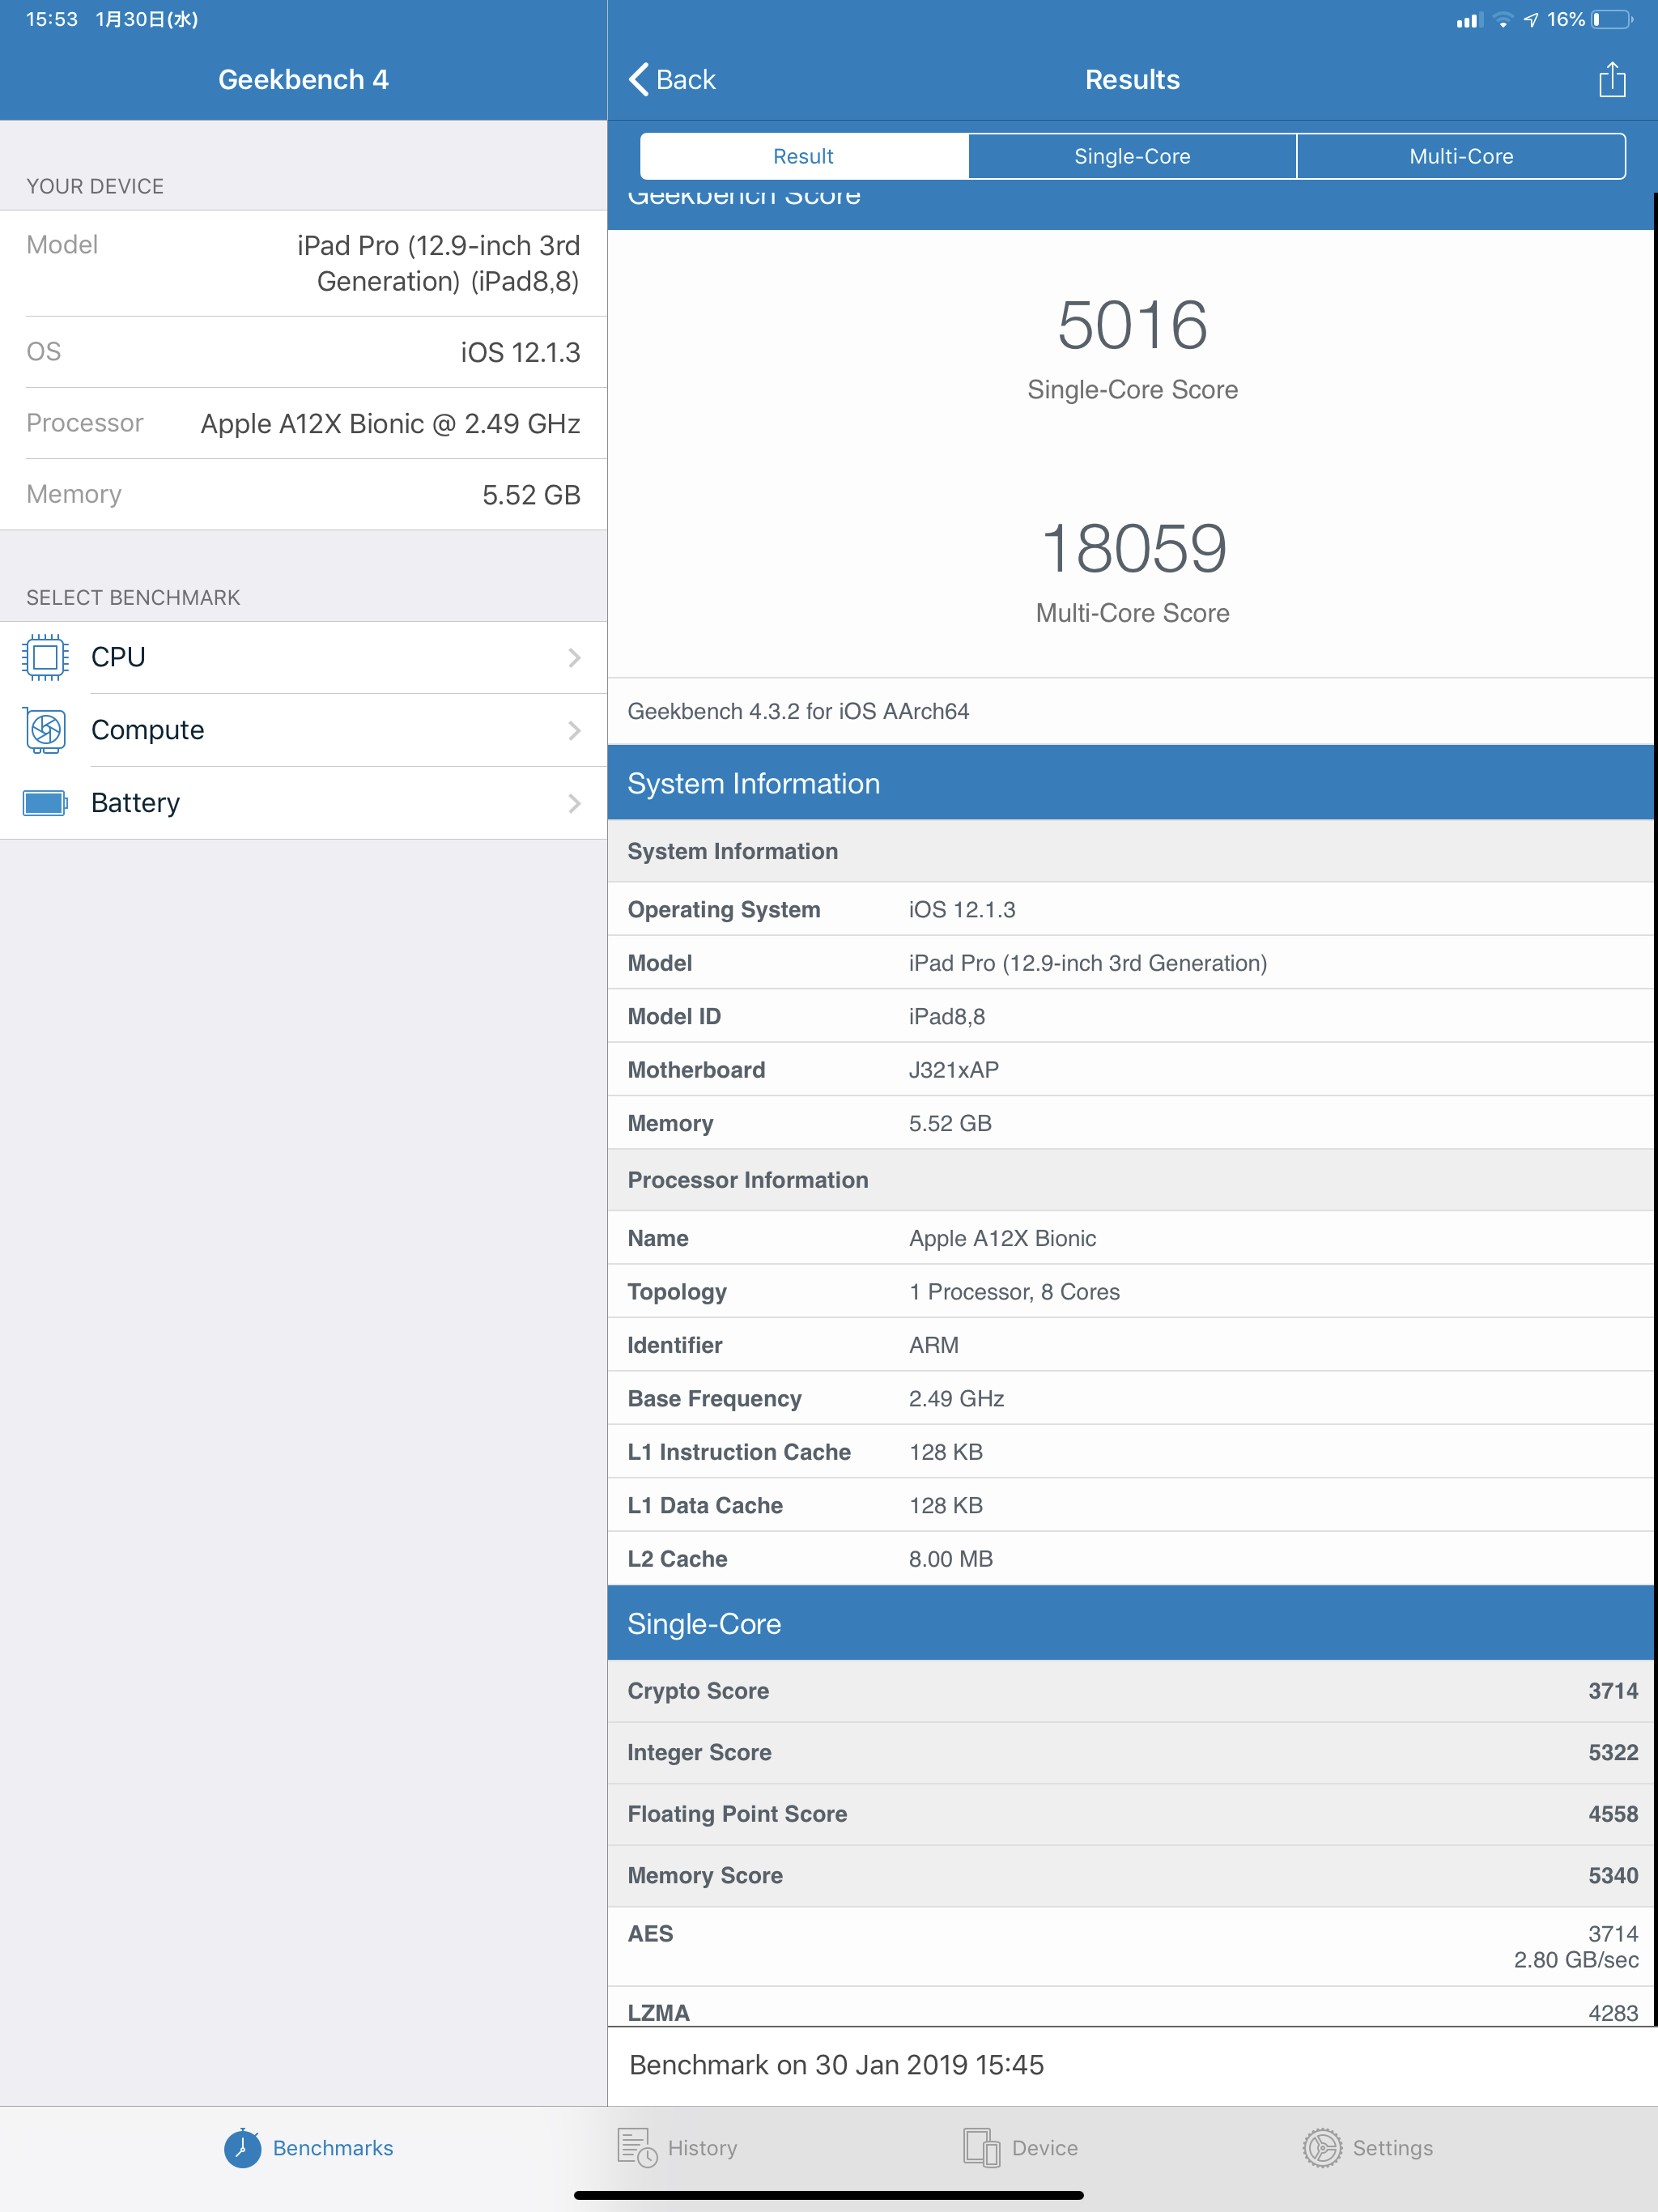Image resolution: width=1658 pixels, height=2212 pixels.
Task: Tap the back chevron arrow icon
Action: click(x=638, y=79)
